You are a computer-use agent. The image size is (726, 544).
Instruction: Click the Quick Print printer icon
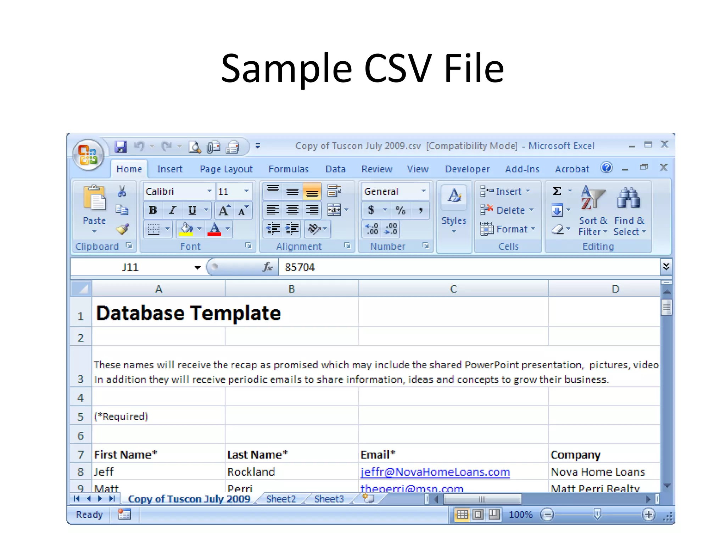(x=233, y=147)
